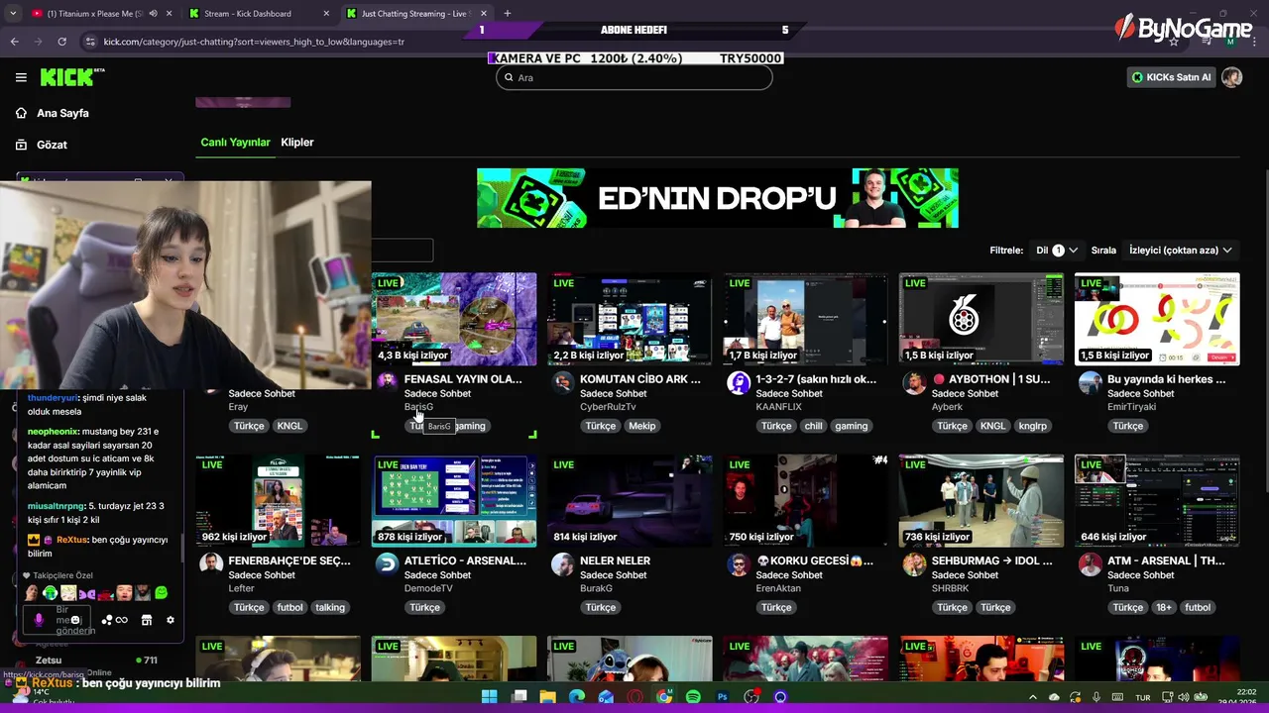Screen dimensions: 1269x713
Task: Click the BarisG channel name link
Action: (418, 407)
